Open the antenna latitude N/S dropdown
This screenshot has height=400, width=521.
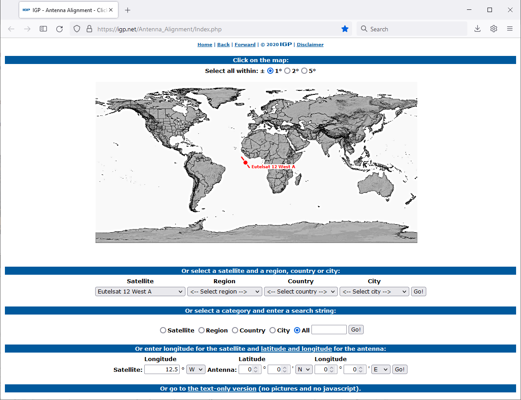pyautogui.click(x=304, y=370)
